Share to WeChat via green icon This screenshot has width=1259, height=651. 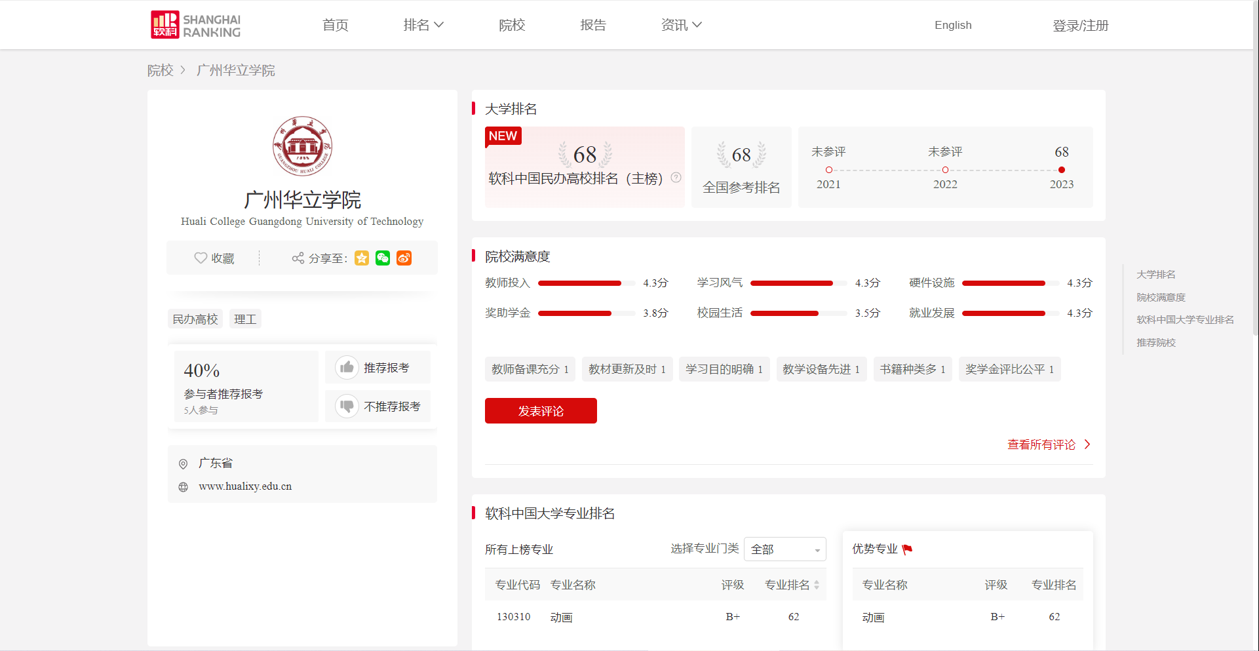pyautogui.click(x=383, y=258)
